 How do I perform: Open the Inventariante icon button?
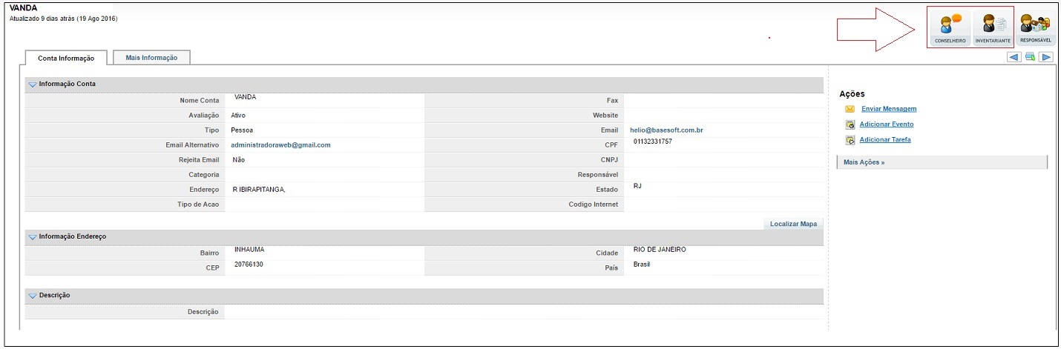993,28
